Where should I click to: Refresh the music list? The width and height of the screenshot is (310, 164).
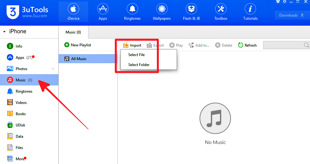click(x=247, y=45)
